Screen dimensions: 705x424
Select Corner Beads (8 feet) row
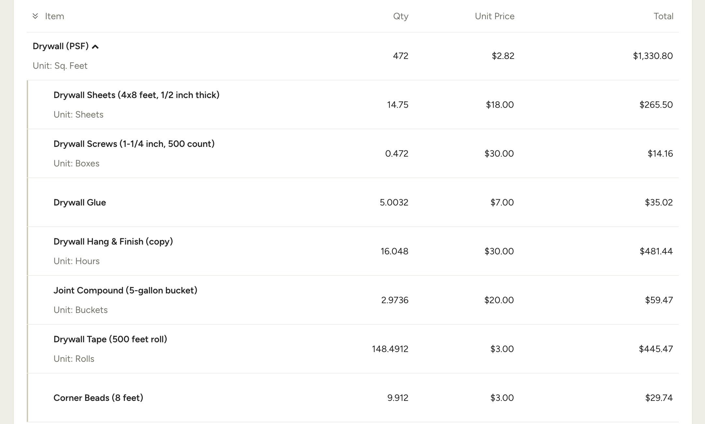pyautogui.click(x=353, y=398)
